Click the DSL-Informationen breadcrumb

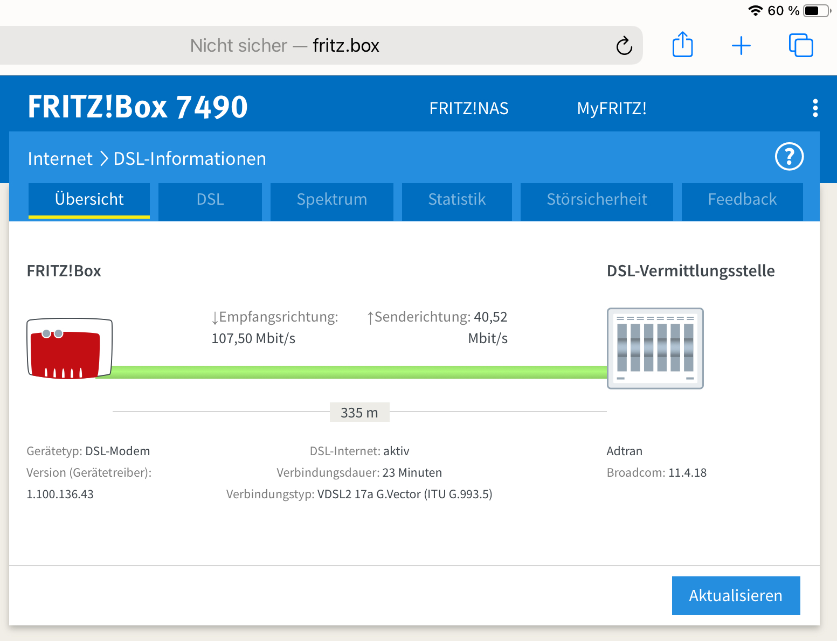(x=190, y=158)
